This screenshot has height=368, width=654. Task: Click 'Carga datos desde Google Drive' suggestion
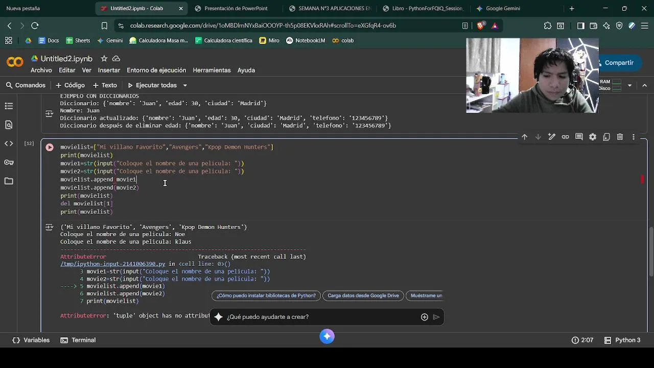[363, 295]
